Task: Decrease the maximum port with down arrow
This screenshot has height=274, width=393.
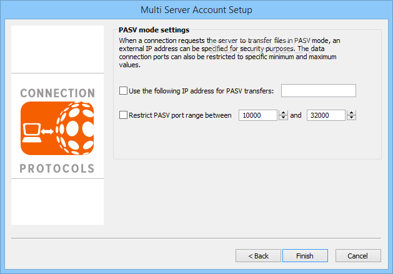Action: pos(351,118)
